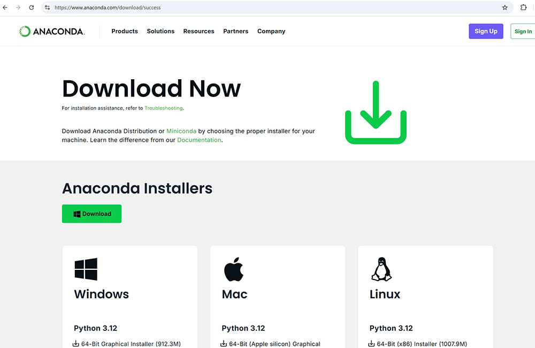Click download icon beside 64-Bit (Apple silicon) Graphical
Image resolution: width=535 pixels, height=348 pixels.
coord(224,344)
